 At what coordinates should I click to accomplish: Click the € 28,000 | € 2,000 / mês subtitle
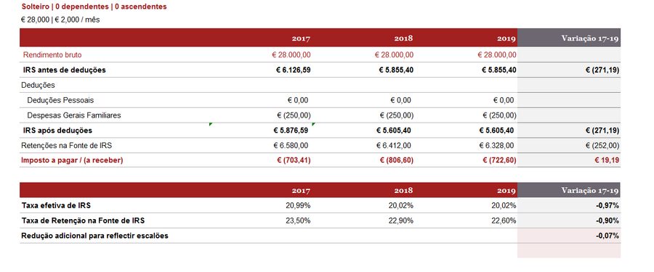[x=60, y=20]
